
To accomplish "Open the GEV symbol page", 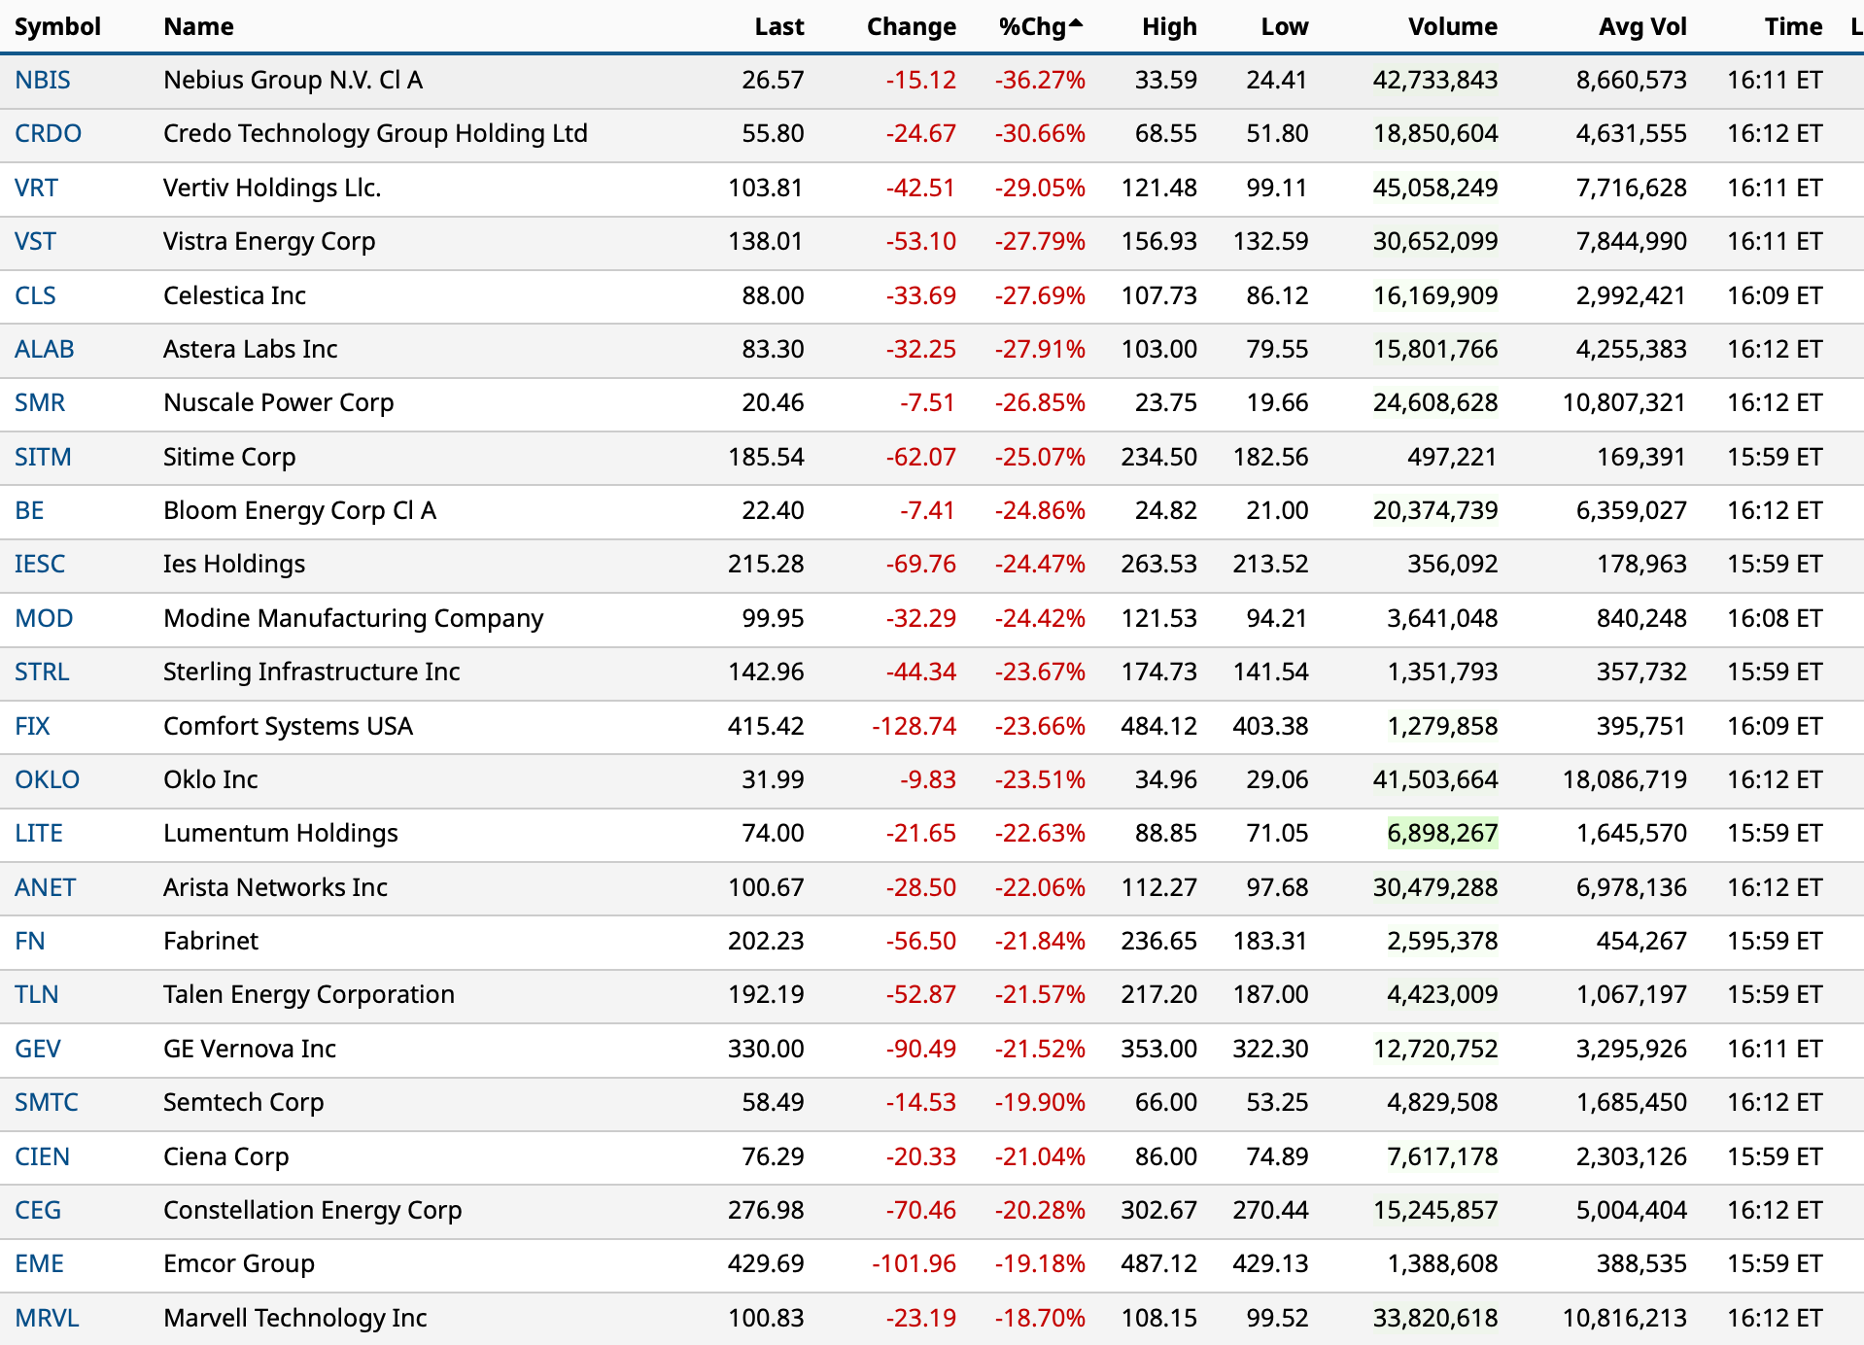I will [38, 1049].
